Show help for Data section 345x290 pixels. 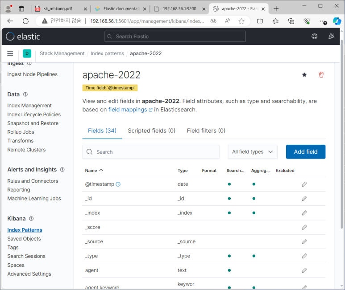25,94
